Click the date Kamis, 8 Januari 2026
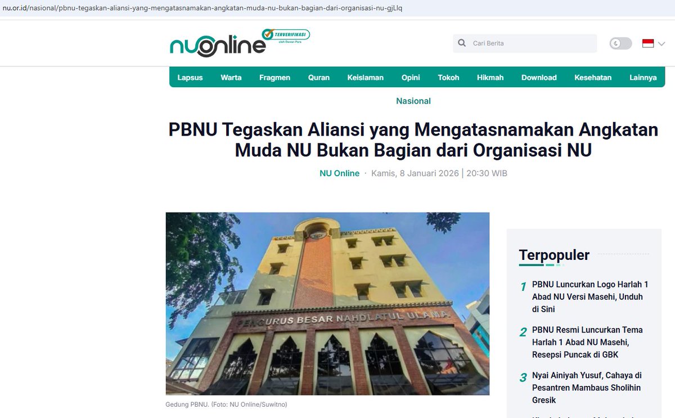 [415, 173]
